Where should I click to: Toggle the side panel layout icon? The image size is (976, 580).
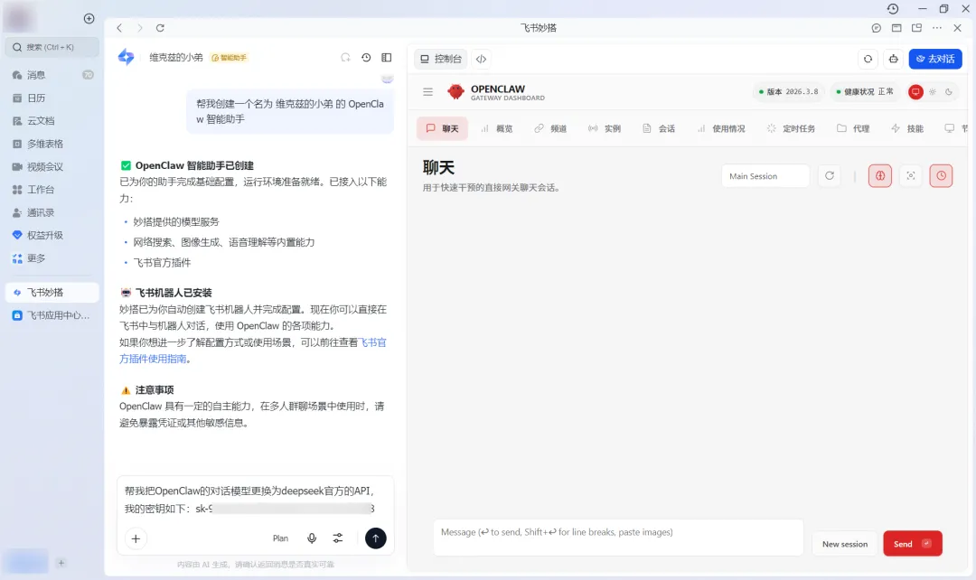tap(387, 57)
